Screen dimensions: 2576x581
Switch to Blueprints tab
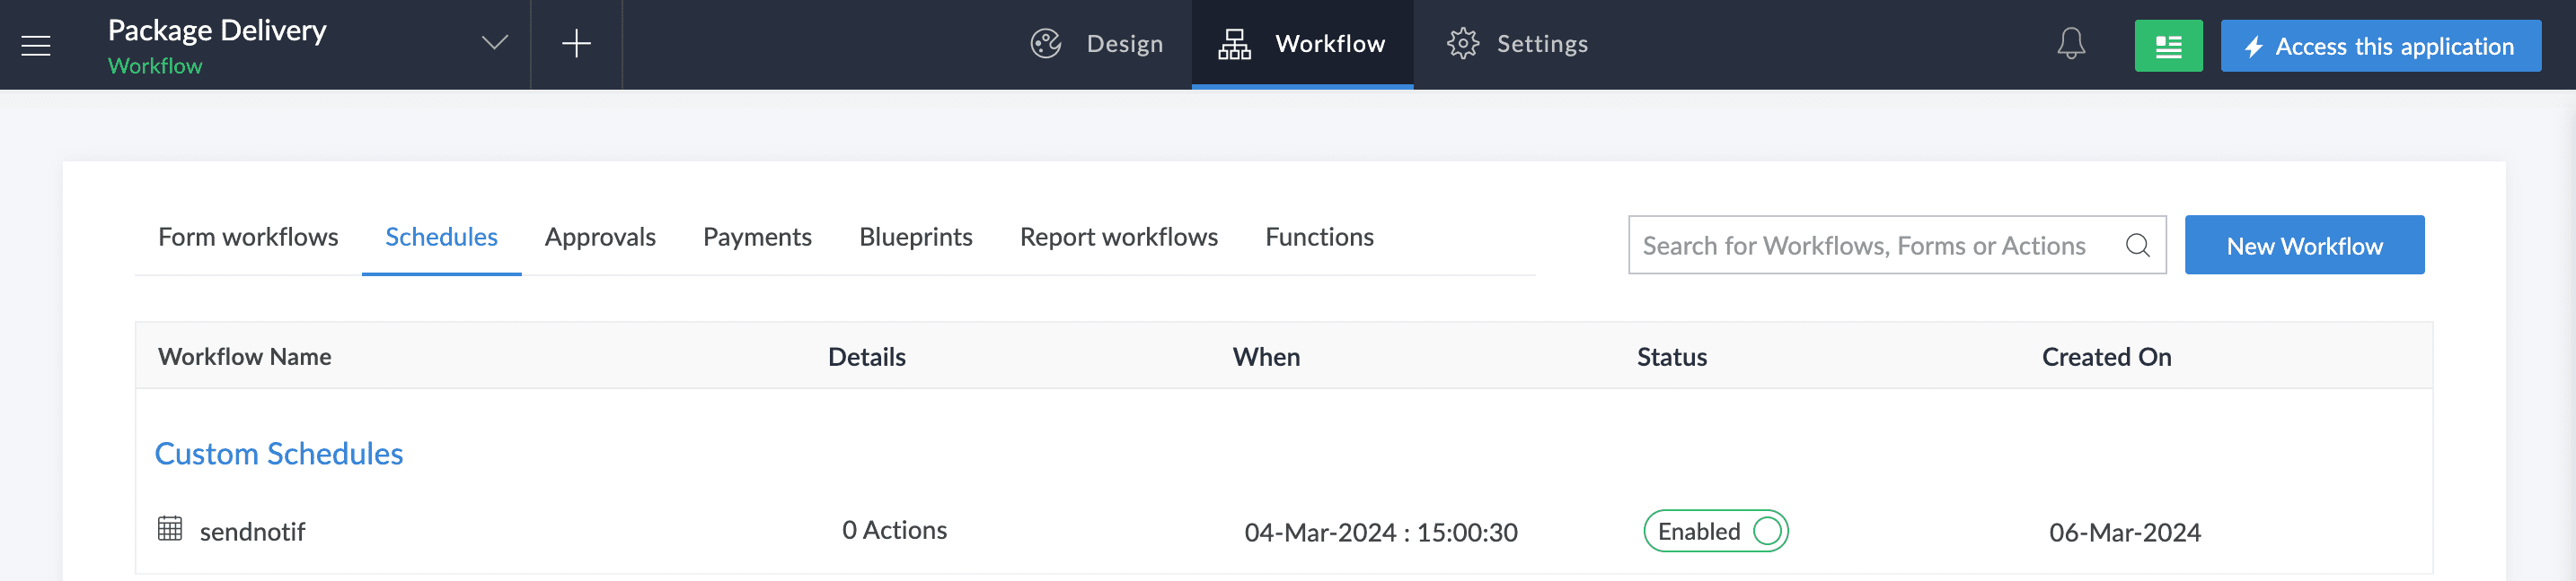[x=915, y=237]
